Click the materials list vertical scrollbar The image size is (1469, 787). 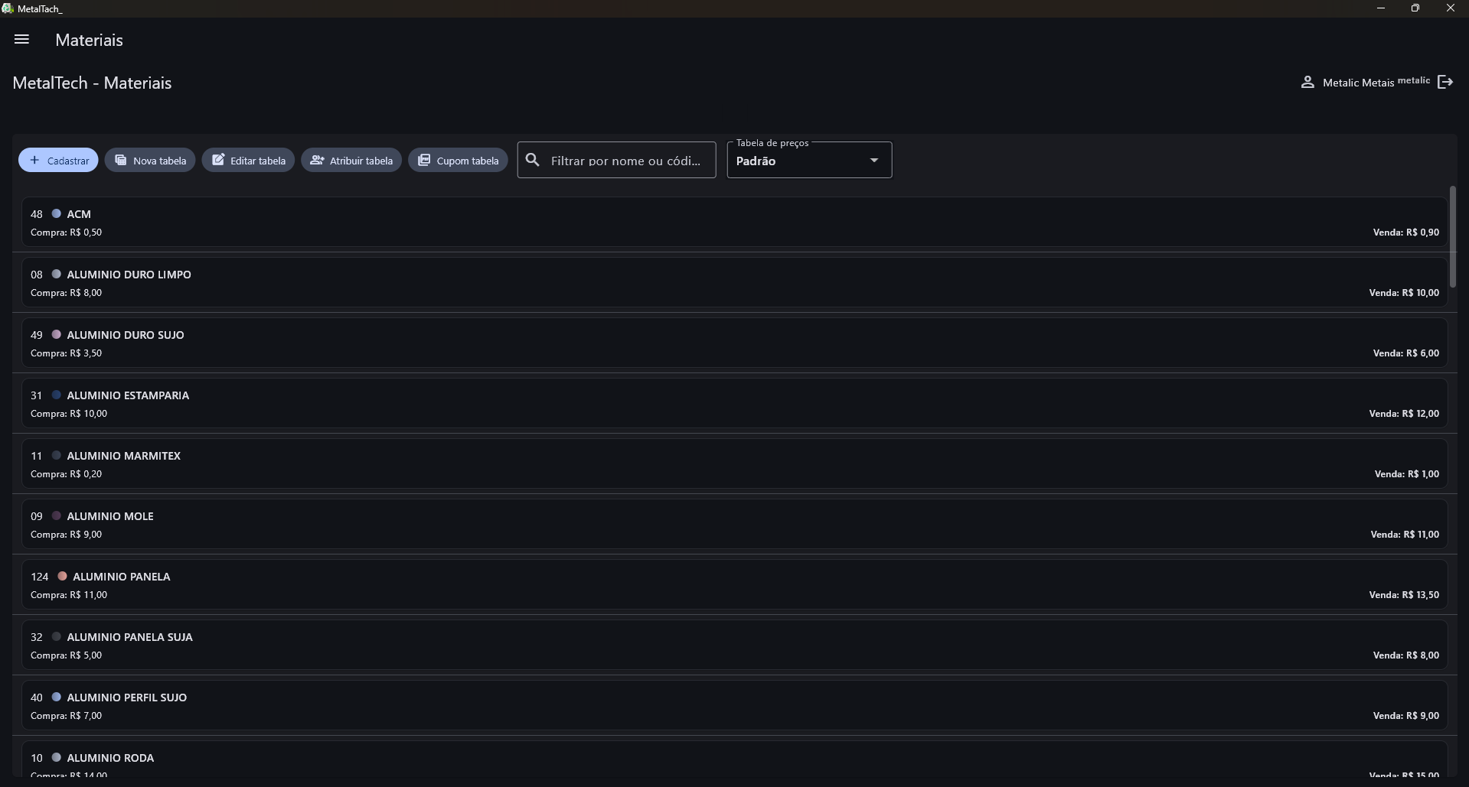point(1452,237)
